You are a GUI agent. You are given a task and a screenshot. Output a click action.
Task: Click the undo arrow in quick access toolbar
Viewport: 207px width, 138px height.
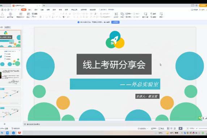(x=12, y=10)
